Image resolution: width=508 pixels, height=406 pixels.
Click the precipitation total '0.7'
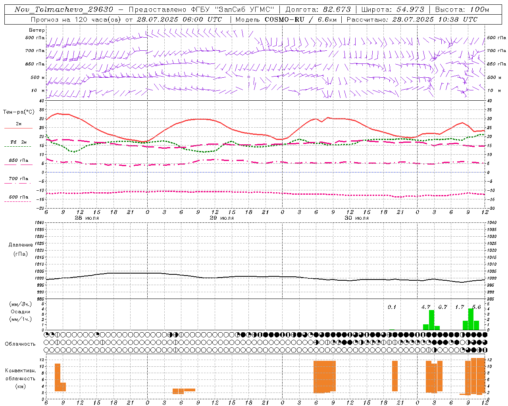pos(443,307)
